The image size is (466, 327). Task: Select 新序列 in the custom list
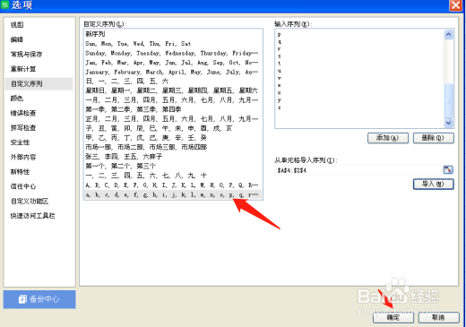click(x=173, y=34)
